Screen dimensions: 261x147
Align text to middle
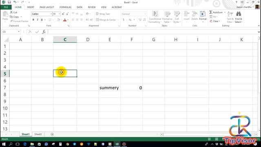pyautogui.click(x=77, y=14)
